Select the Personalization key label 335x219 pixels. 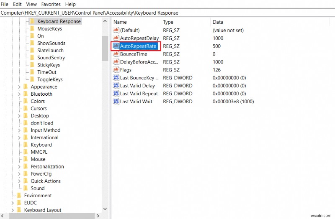pyautogui.click(x=47, y=166)
